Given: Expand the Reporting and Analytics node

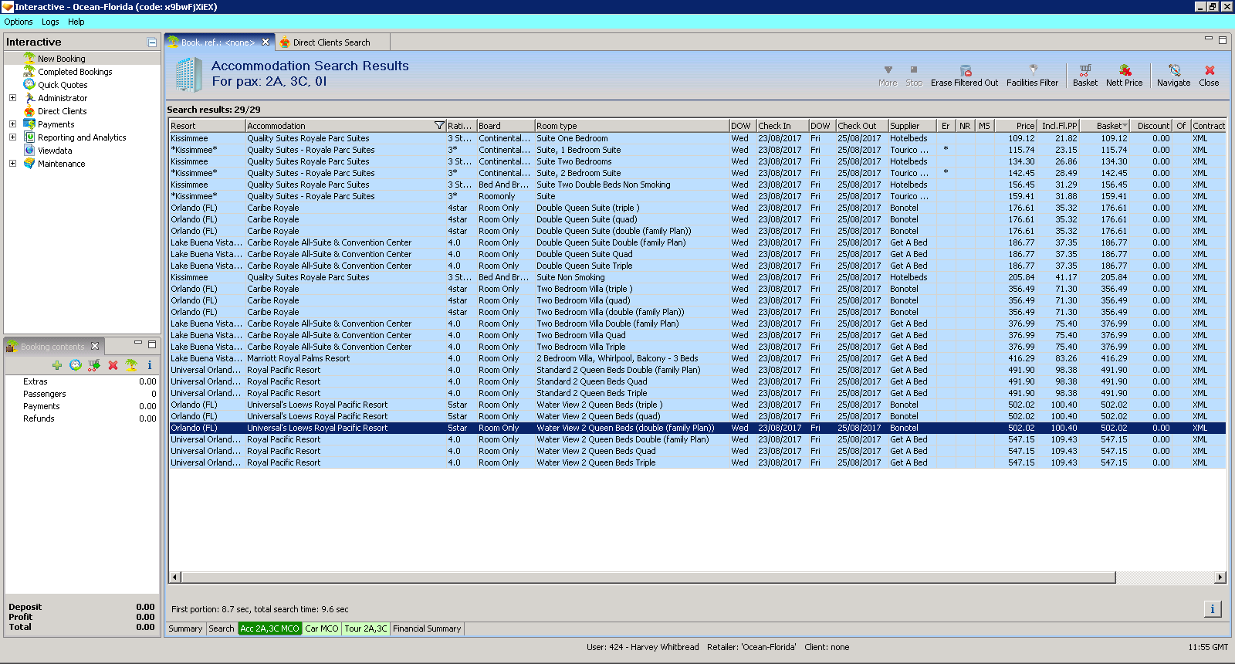Looking at the screenshot, I should [12, 137].
